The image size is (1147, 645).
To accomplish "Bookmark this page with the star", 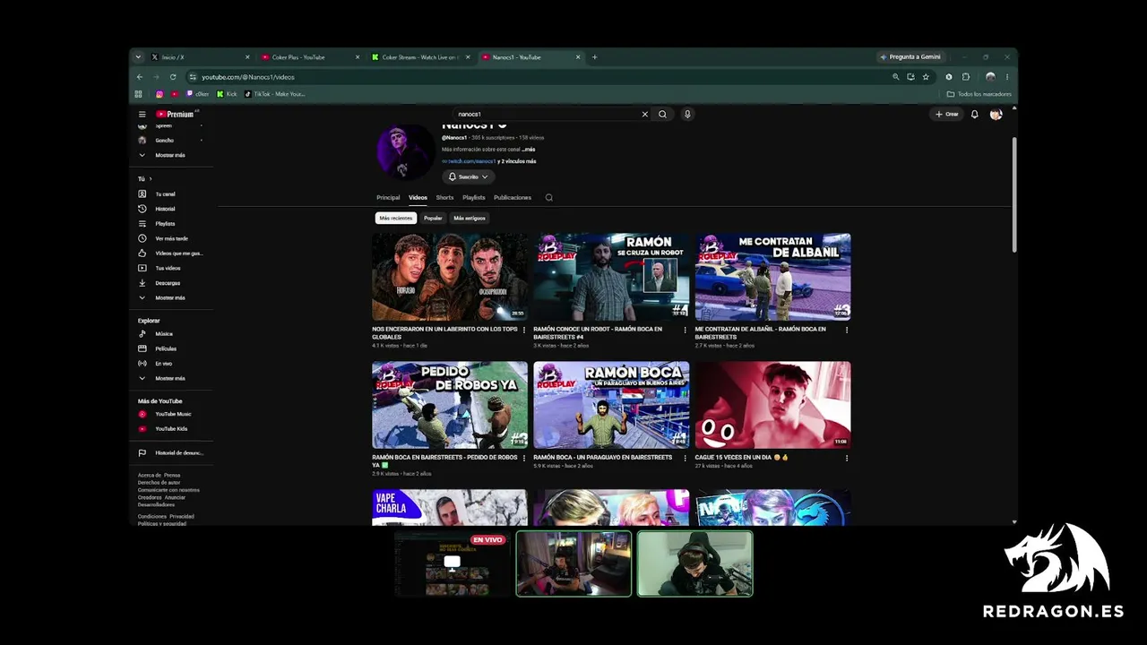I will 926,77.
